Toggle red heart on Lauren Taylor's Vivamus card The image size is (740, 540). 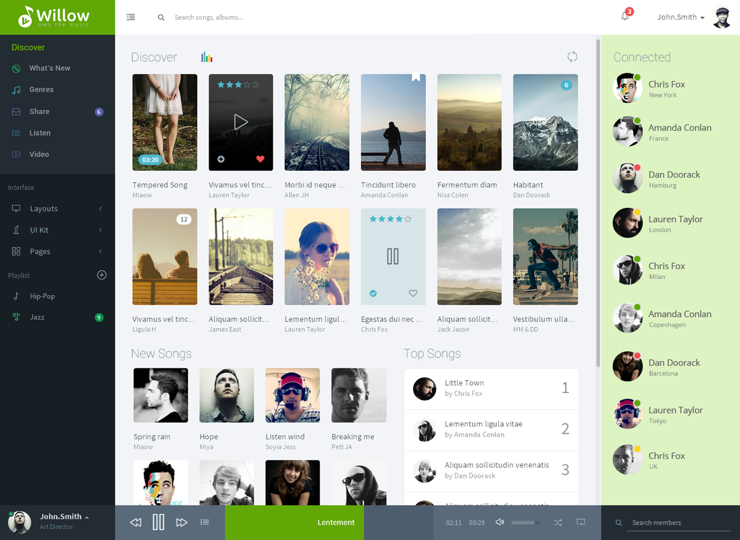260,159
